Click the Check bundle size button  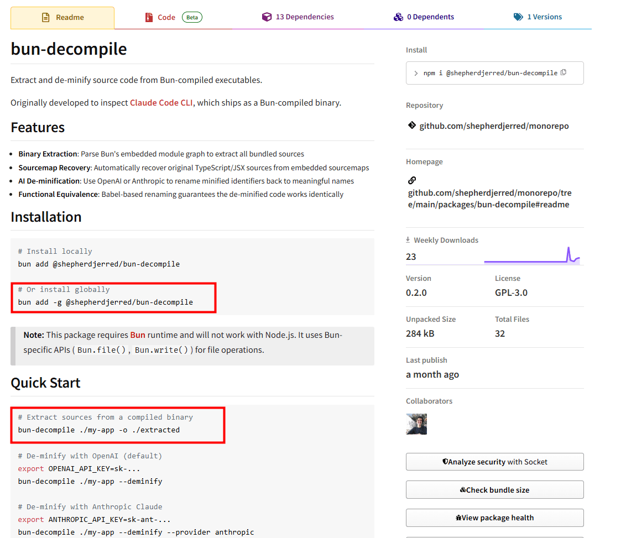tap(494, 490)
